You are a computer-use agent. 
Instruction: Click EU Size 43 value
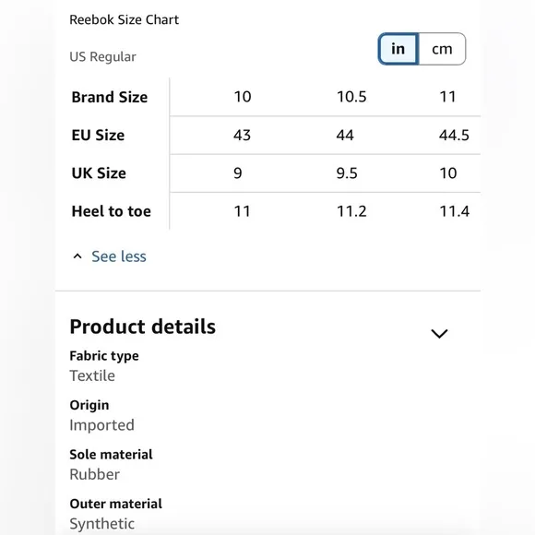[x=243, y=135]
